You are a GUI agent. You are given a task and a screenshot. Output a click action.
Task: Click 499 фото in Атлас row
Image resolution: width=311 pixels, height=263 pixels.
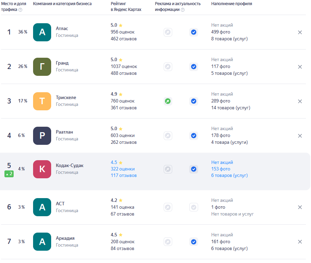(221, 32)
